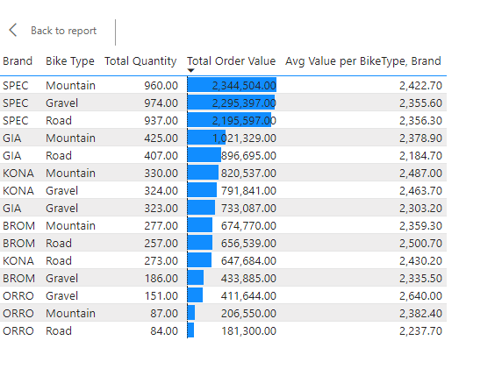Select the average value 2,382.40

pyautogui.click(x=420, y=314)
